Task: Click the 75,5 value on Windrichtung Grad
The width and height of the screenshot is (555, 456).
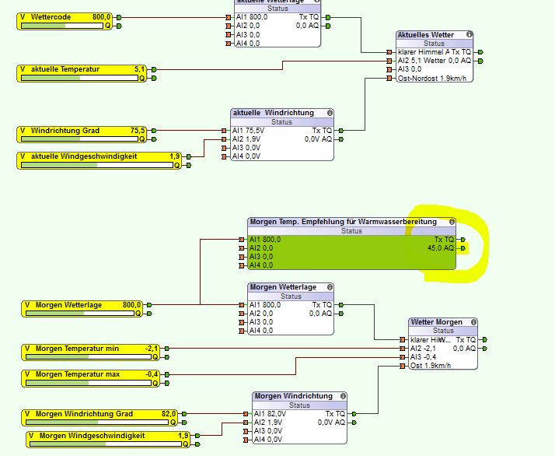Action: click(x=138, y=131)
